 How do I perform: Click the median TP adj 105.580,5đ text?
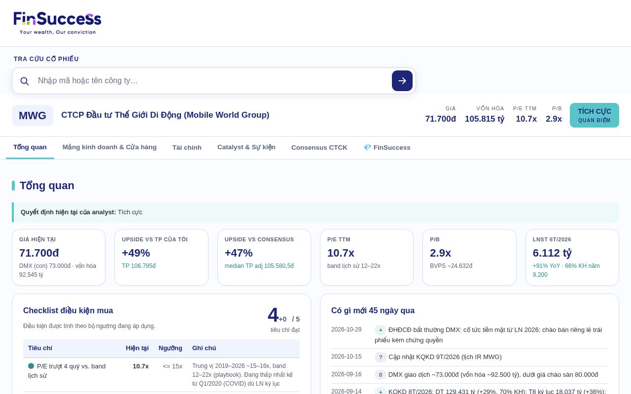259,266
